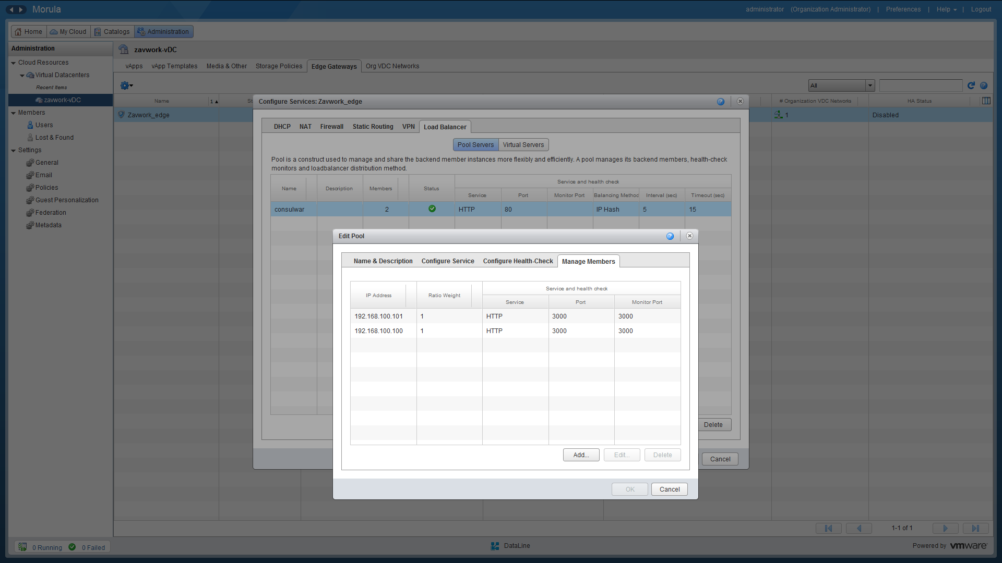Select member row 192.168.100.101

click(379, 316)
